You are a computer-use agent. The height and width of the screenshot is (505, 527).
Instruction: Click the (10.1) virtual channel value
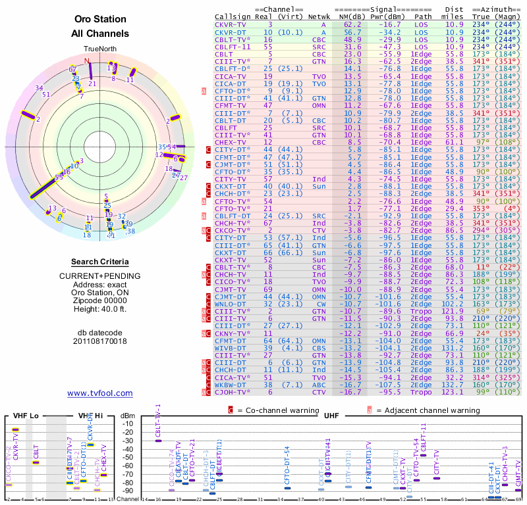291,32
